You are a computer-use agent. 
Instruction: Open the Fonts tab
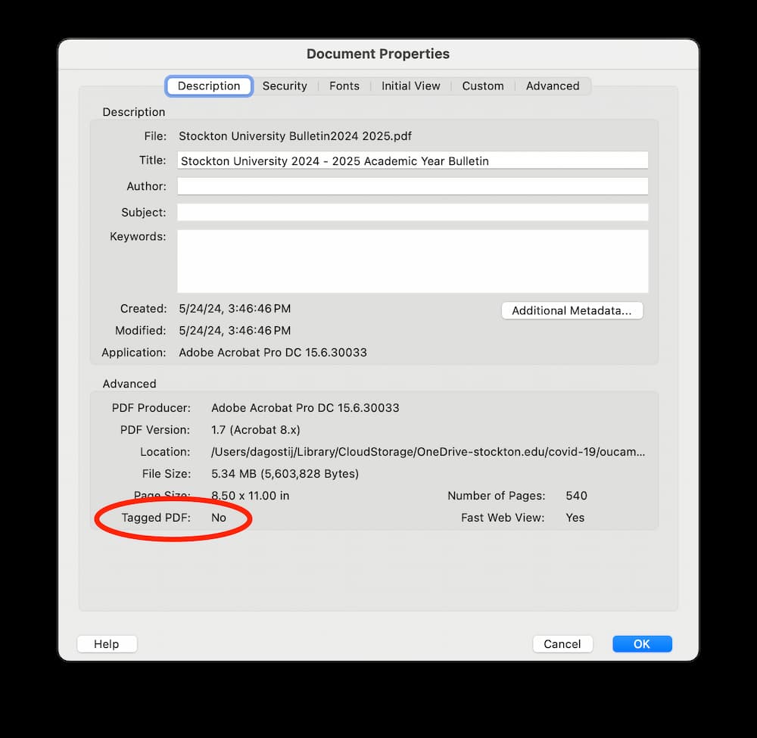[344, 86]
